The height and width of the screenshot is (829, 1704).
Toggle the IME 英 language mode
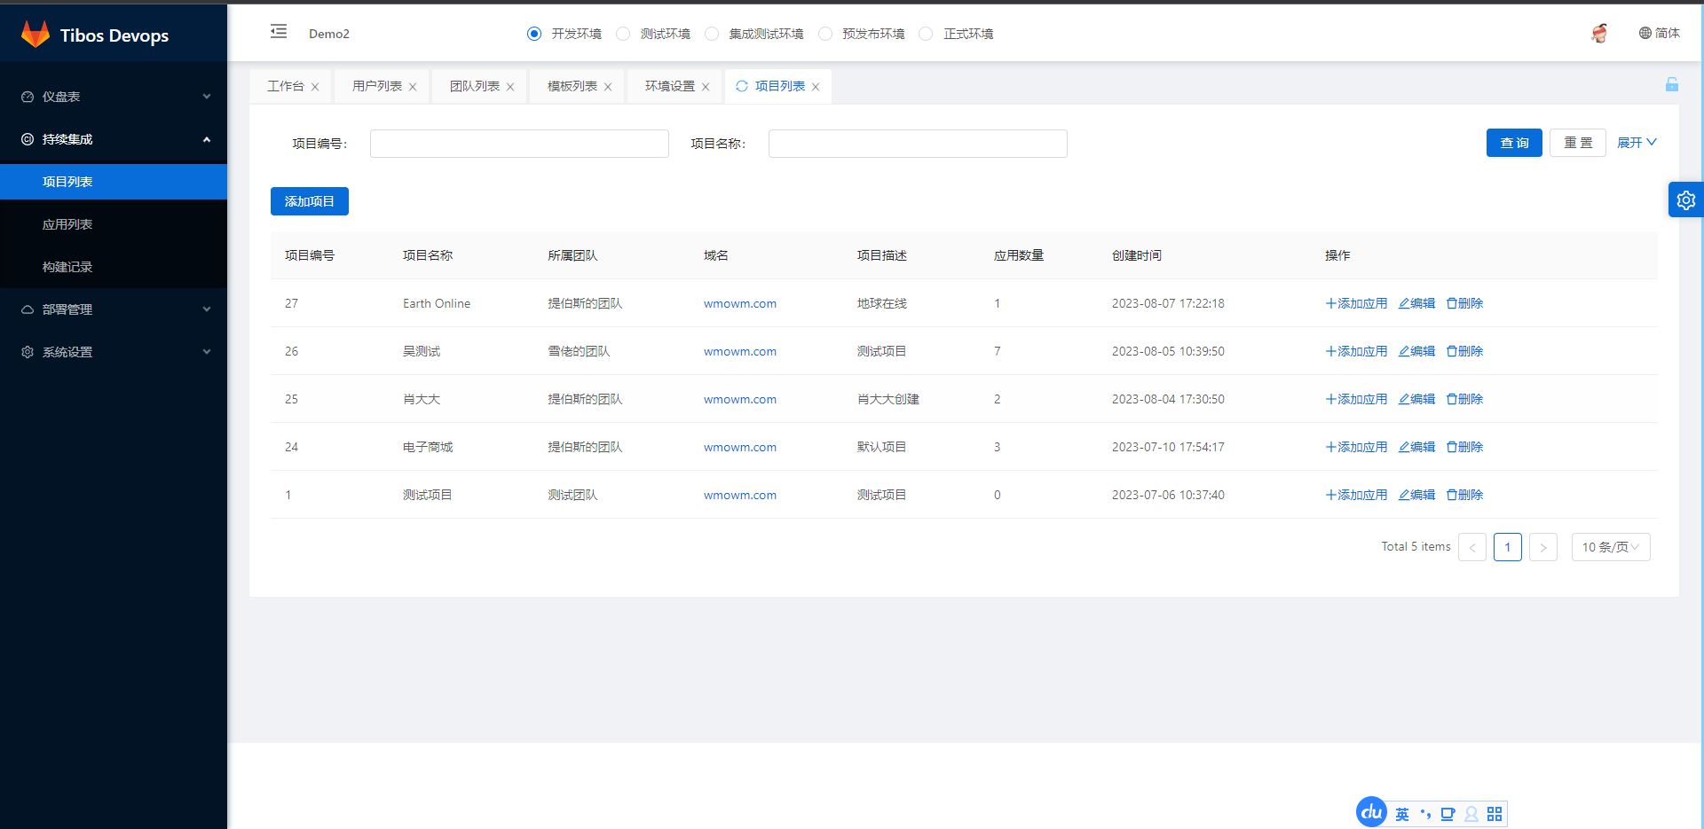pyautogui.click(x=1402, y=814)
